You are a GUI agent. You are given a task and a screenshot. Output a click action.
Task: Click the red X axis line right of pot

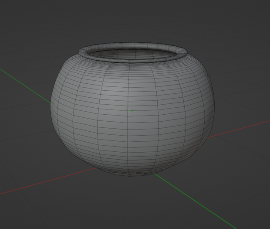coord(240,129)
